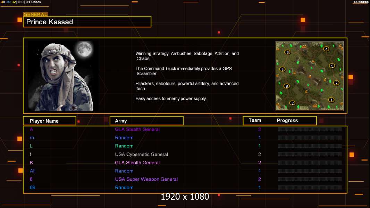Click team number 1 for player 69

point(259,188)
